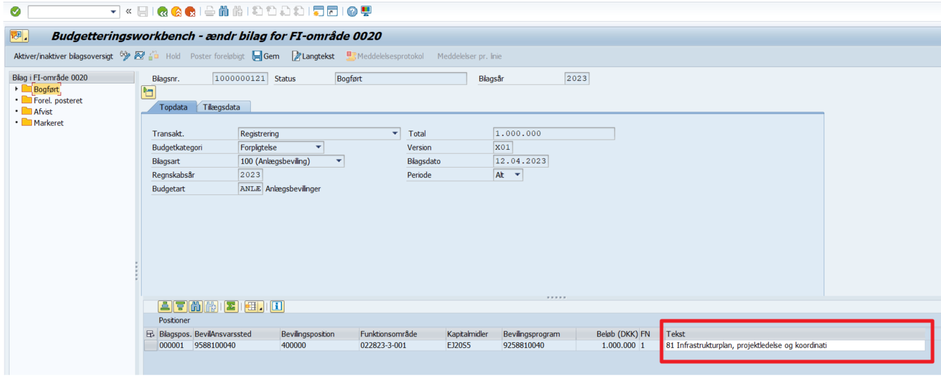Image resolution: width=941 pixels, height=378 pixels.
Task: Switch to the Tillægsdata tab
Action: pos(221,107)
